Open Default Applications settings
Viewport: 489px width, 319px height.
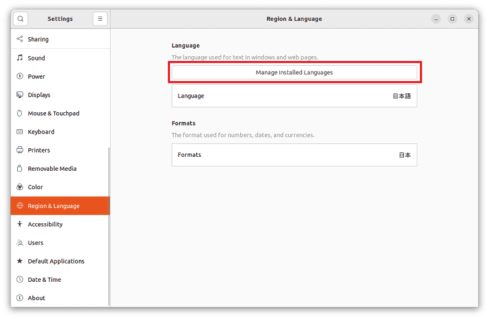click(60, 261)
